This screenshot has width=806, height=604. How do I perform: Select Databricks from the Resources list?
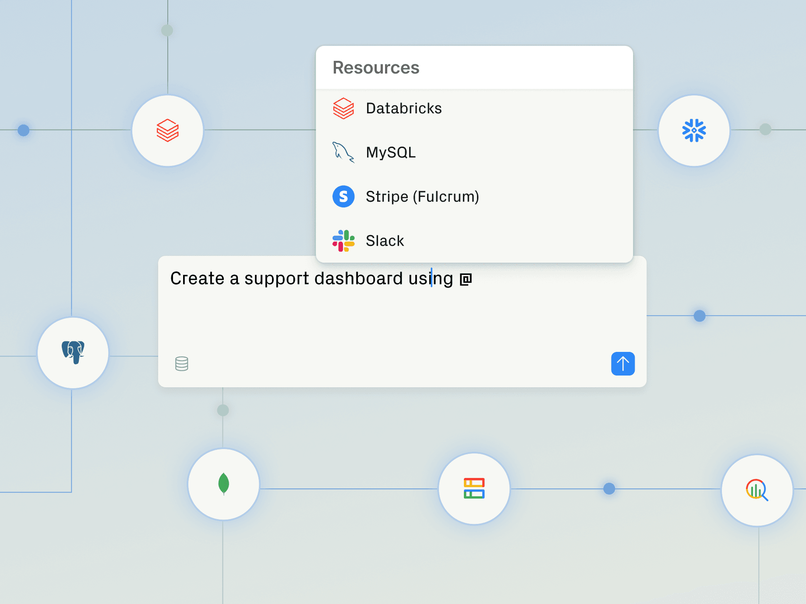coord(474,109)
